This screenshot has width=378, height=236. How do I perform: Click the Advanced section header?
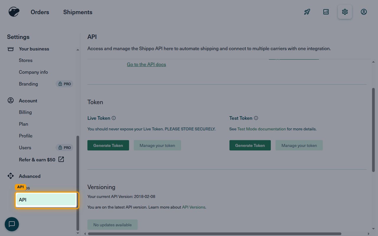point(30,176)
